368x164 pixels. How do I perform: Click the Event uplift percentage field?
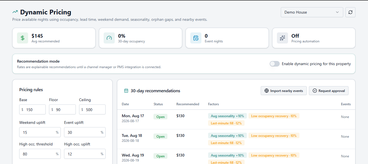[x=85, y=132]
